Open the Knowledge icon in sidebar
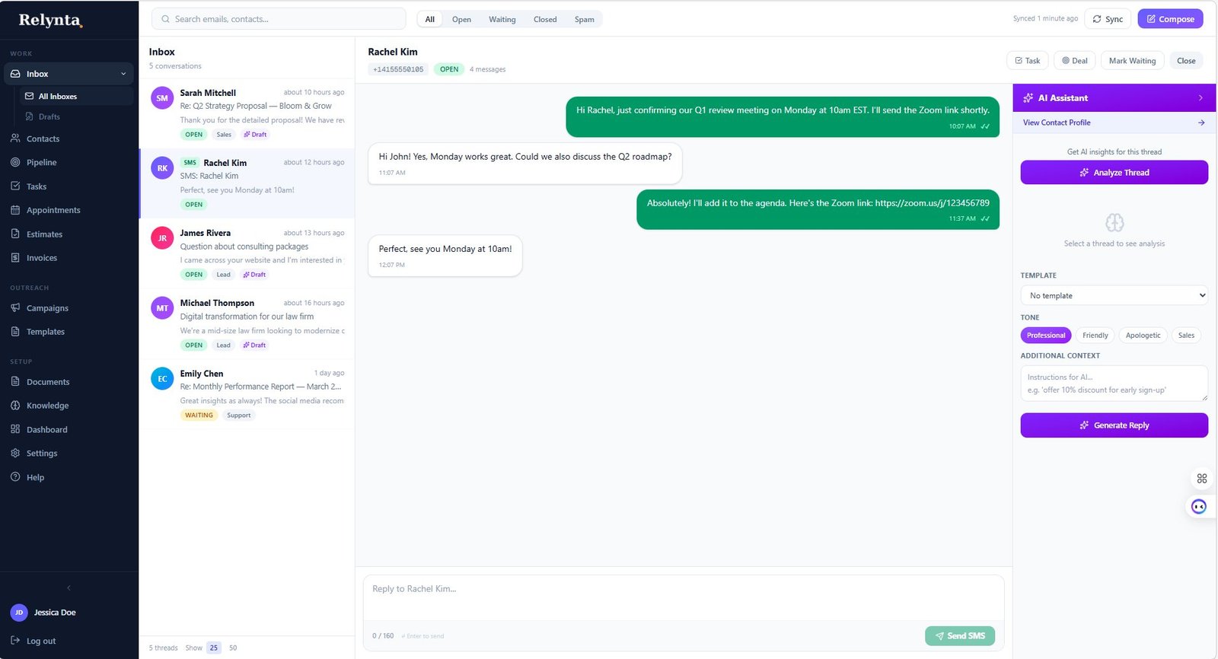This screenshot has height=659, width=1218. click(x=15, y=406)
